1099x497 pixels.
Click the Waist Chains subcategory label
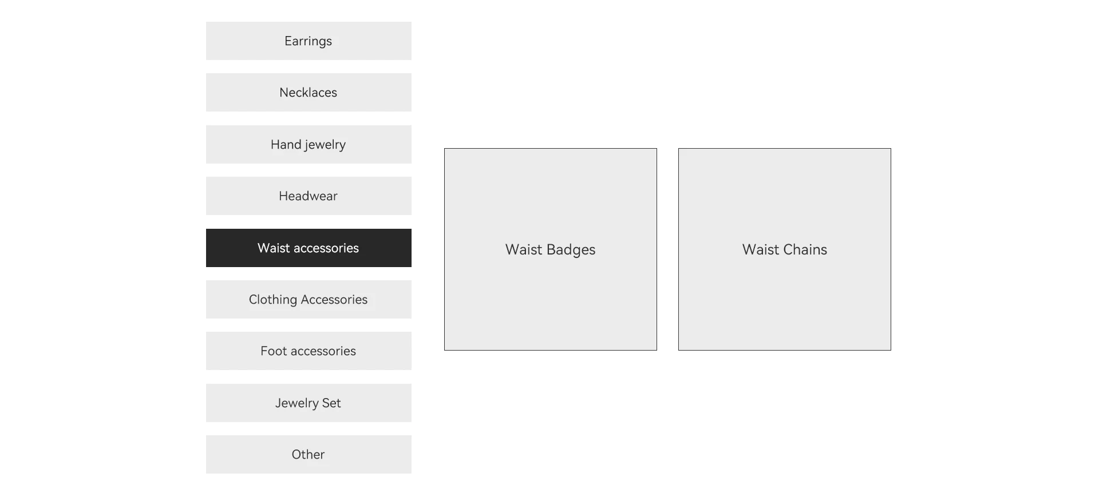click(784, 250)
